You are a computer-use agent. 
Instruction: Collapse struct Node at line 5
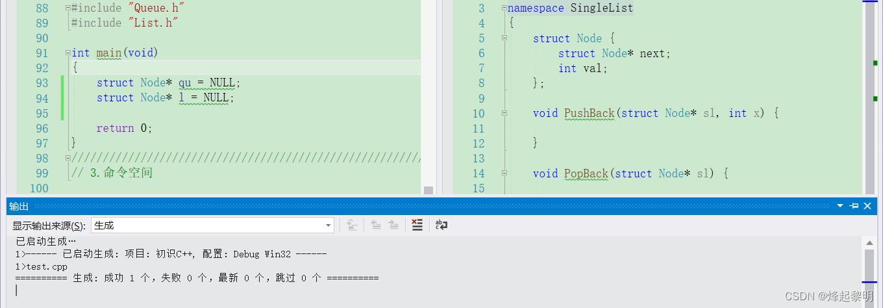tap(504, 38)
